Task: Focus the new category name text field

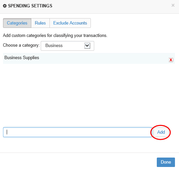Action: pyautogui.click(x=77, y=132)
